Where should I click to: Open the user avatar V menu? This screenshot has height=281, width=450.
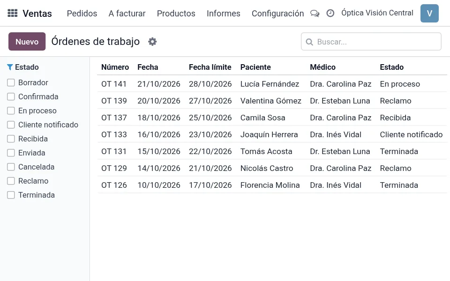pyautogui.click(x=429, y=13)
